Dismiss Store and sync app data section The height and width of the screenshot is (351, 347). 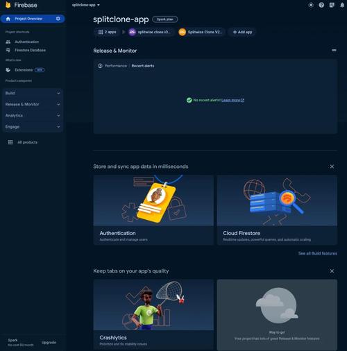[332, 166]
